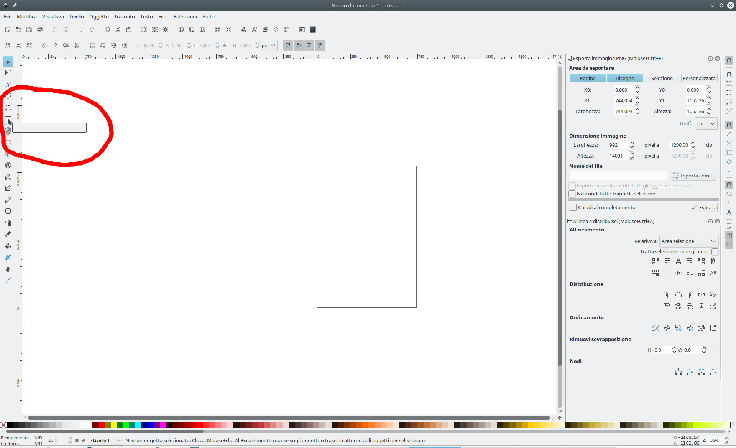This screenshot has width=736, height=448.
Task: Select the Calligraphy tool
Action: [x=8, y=200]
